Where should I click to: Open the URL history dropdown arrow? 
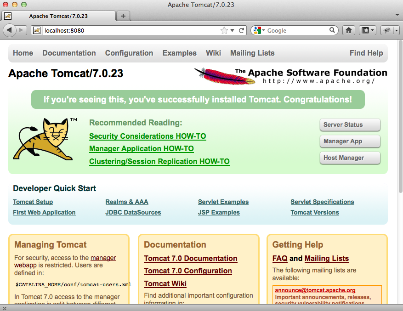click(x=233, y=30)
